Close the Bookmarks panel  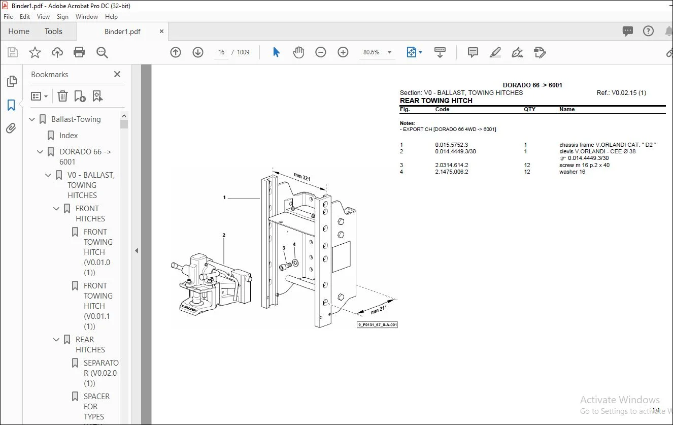pos(117,74)
